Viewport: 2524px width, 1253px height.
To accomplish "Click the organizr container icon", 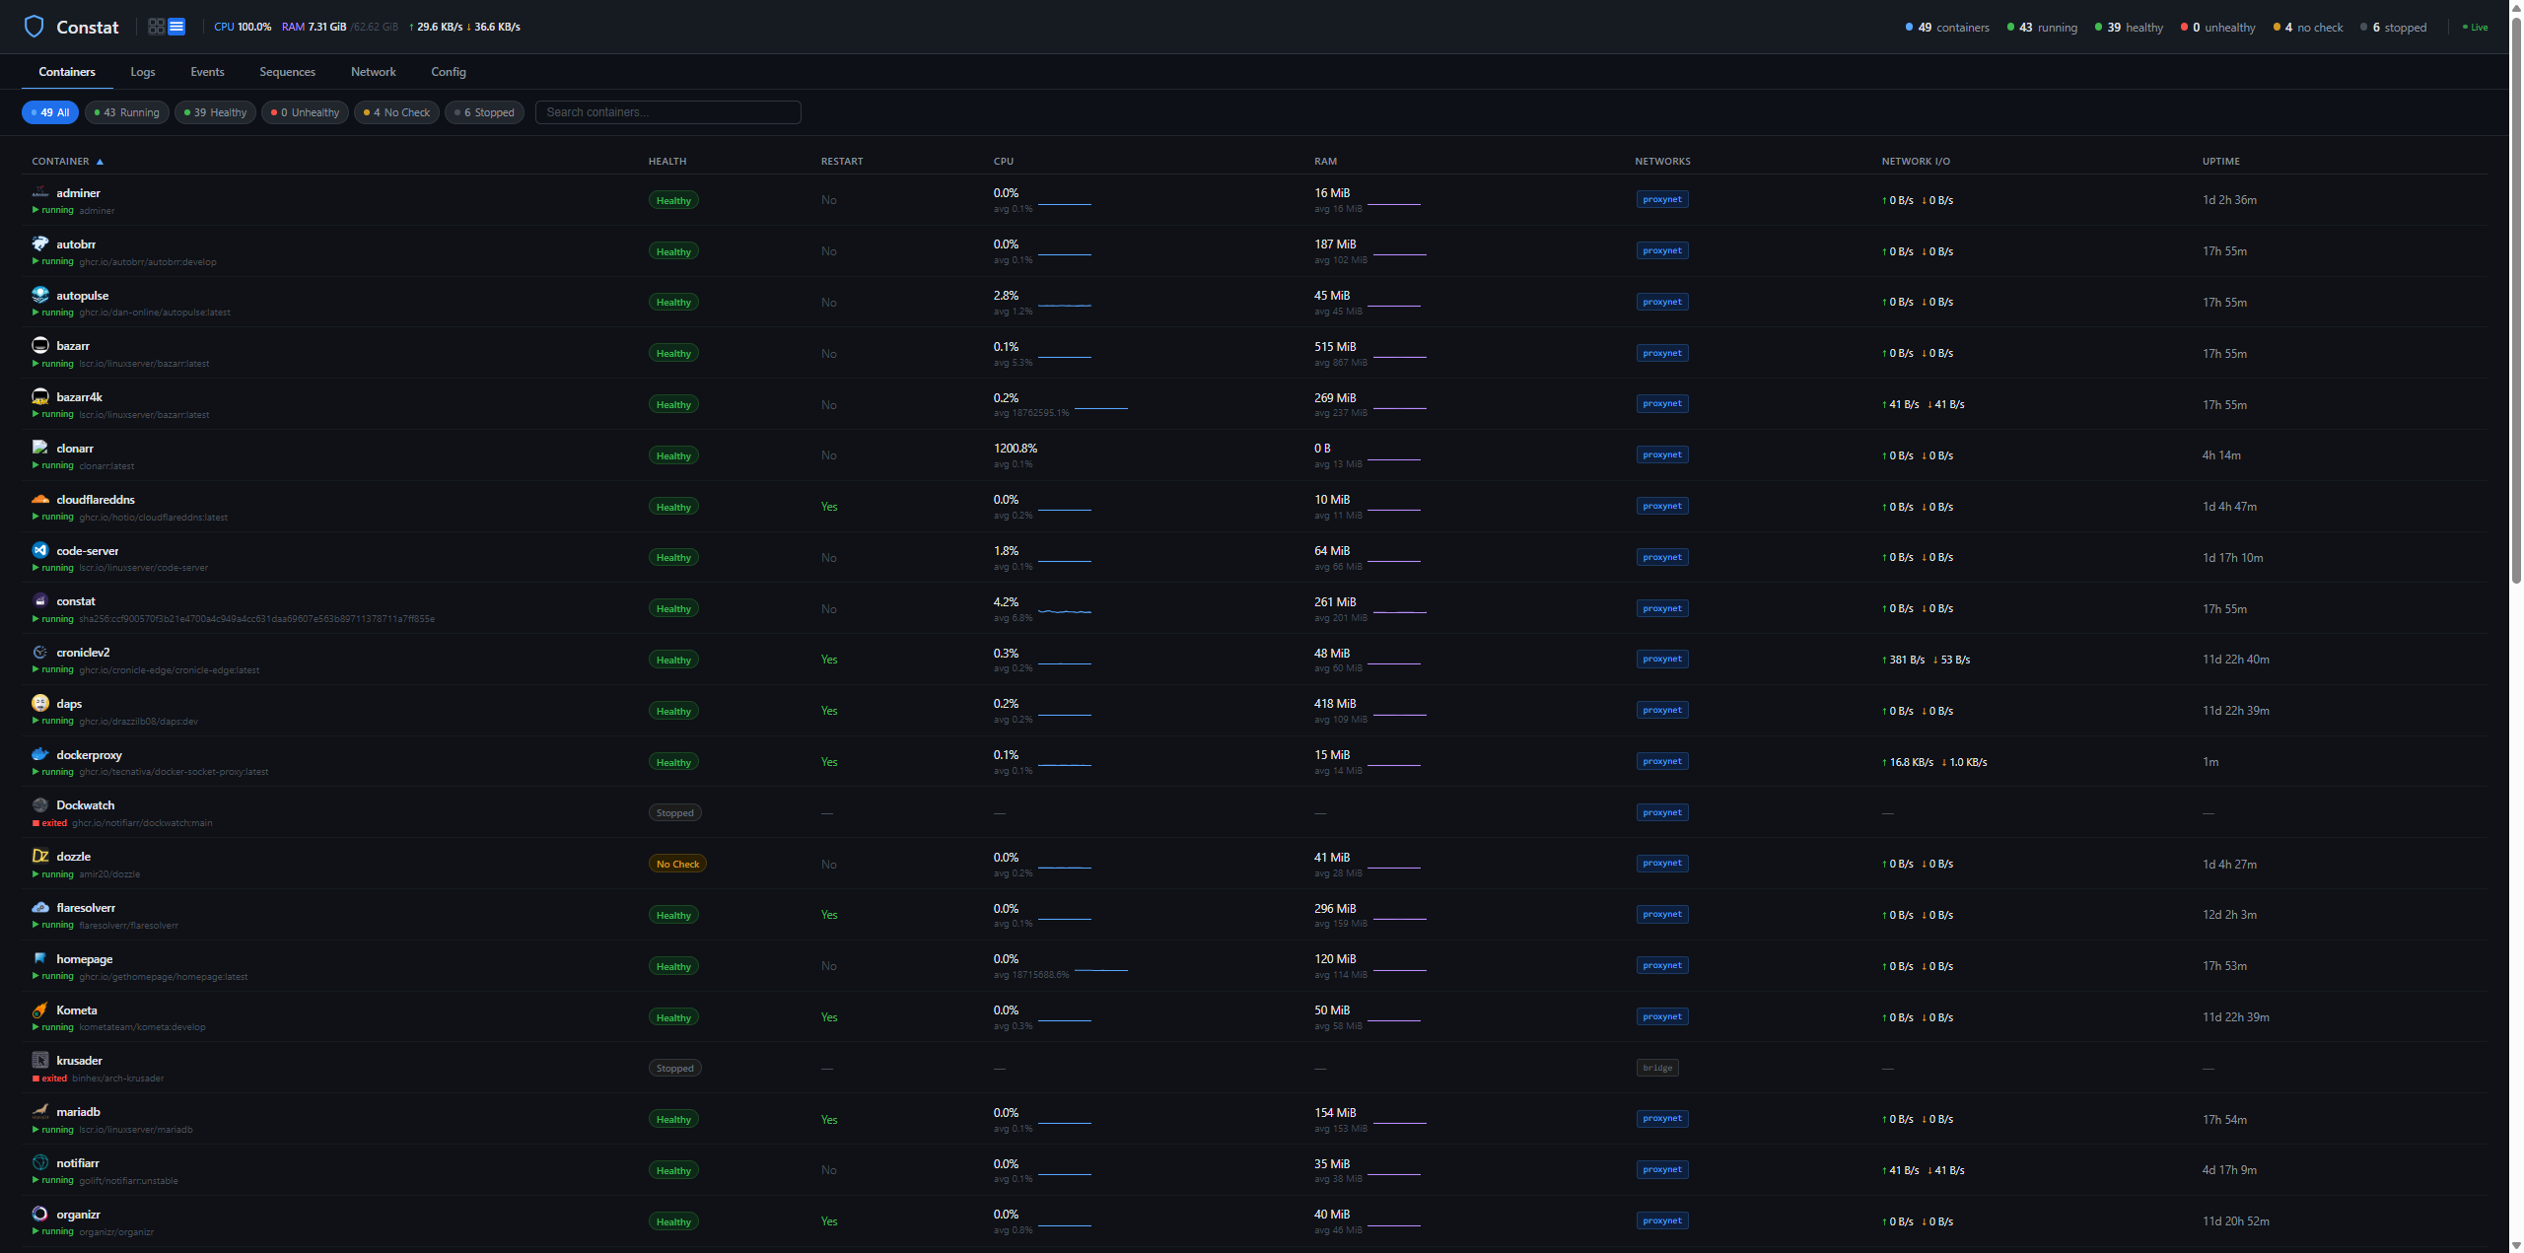I will click(x=40, y=1214).
